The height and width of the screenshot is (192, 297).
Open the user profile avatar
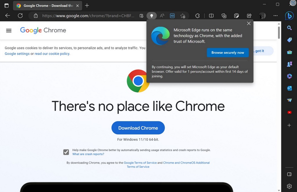[262, 16]
